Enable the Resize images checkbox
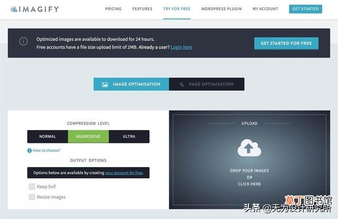This screenshot has width=338, height=219. (x=32, y=197)
